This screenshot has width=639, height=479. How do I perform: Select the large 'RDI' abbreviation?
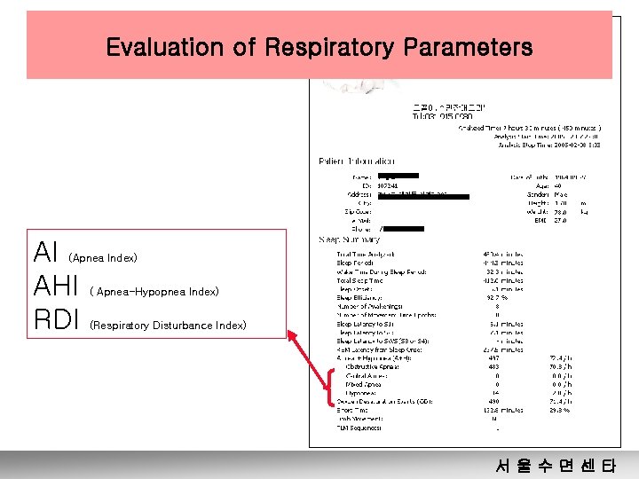coord(56,319)
